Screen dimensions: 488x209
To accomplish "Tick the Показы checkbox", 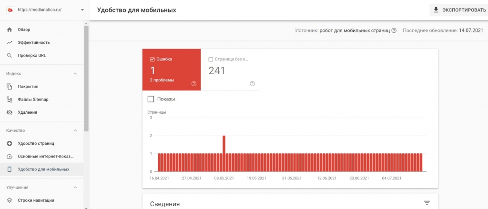I will [x=151, y=99].
